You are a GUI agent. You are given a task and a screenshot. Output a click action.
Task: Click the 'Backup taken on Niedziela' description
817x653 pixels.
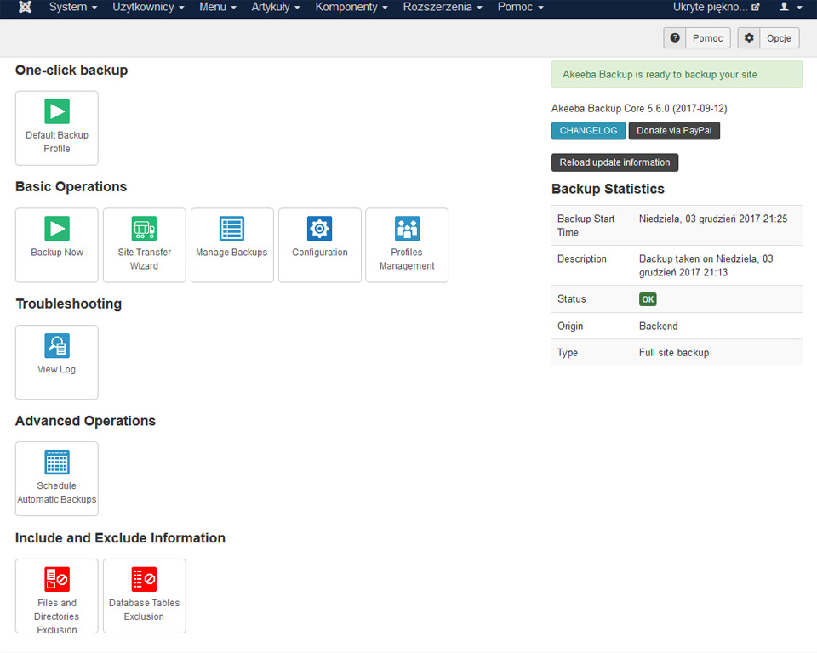click(x=706, y=265)
